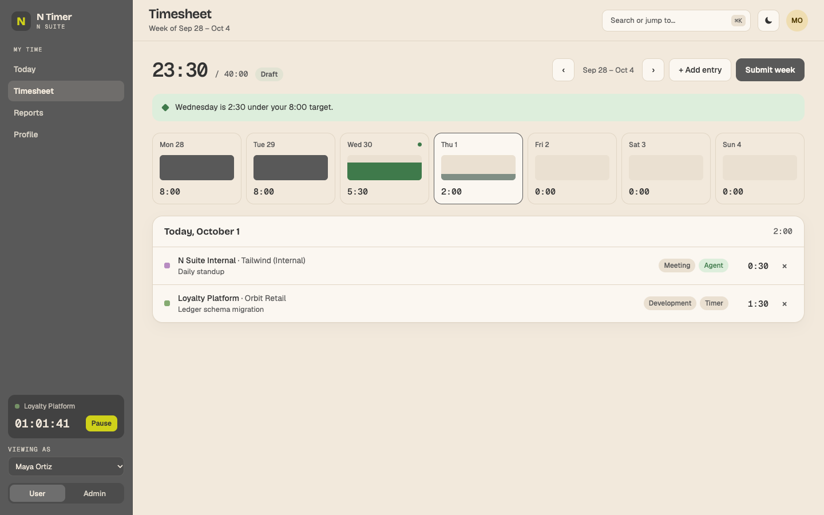Click the green Loyalty Platform entry color dot

(x=167, y=303)
